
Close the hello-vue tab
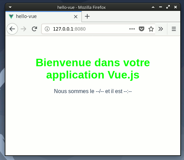pos(76,17)
